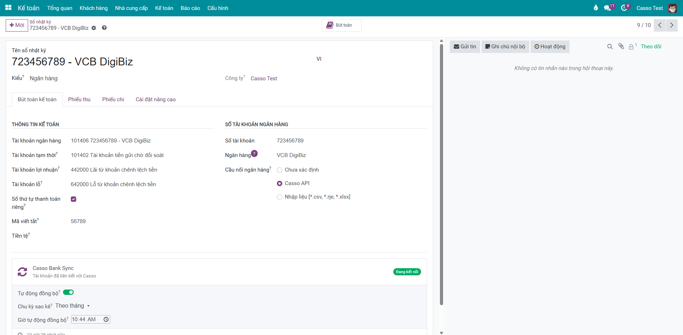Viewport: 683px width, 335px height.
Task: Click the question mark help icon in breadcrumb
Action: point(104,28)
